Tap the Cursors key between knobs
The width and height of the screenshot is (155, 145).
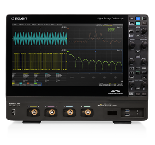click(138, 88)
